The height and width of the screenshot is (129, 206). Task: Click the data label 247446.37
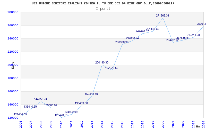[x=142, y=31]
